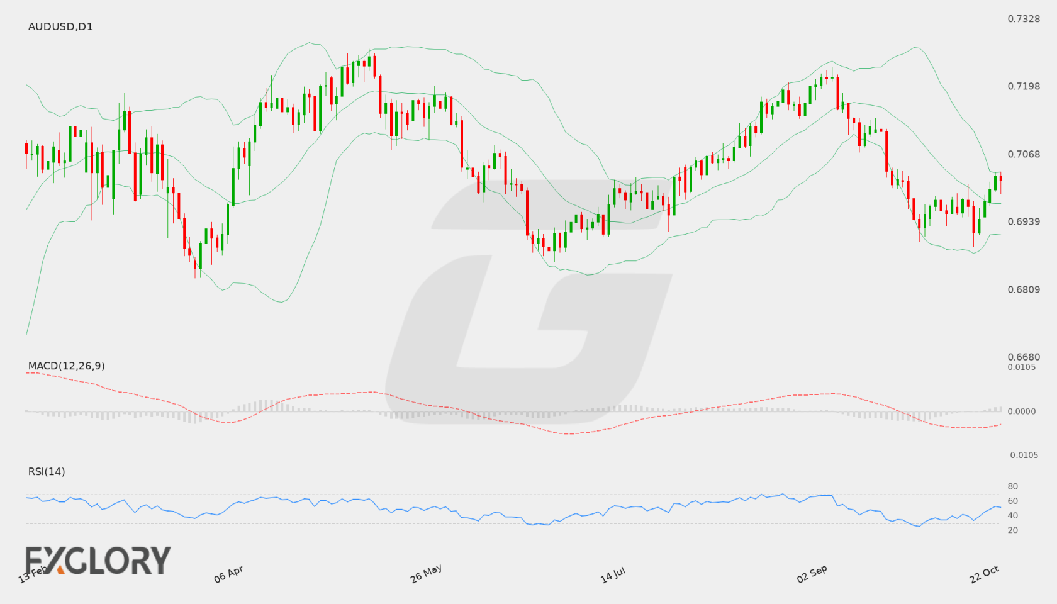Viewport: 1057px width, 604px height.
Task: Click the 0.7068 price axis label
Action: (x=1024, y=154)
